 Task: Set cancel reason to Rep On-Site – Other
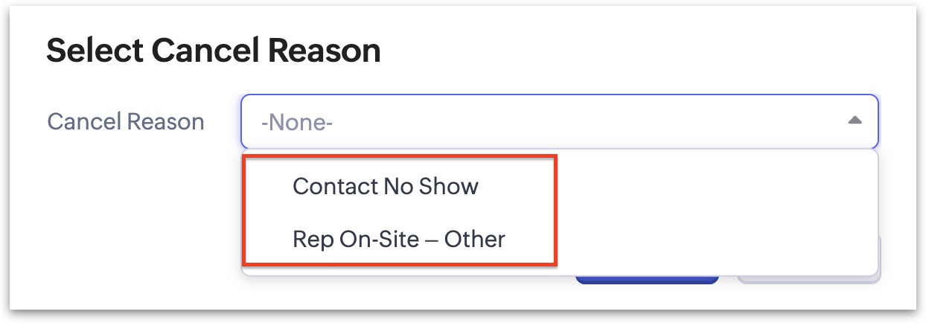coord(398,239)
